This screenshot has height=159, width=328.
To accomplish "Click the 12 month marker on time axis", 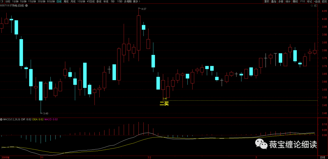I will pyautogui.click(x=149, y=157).
